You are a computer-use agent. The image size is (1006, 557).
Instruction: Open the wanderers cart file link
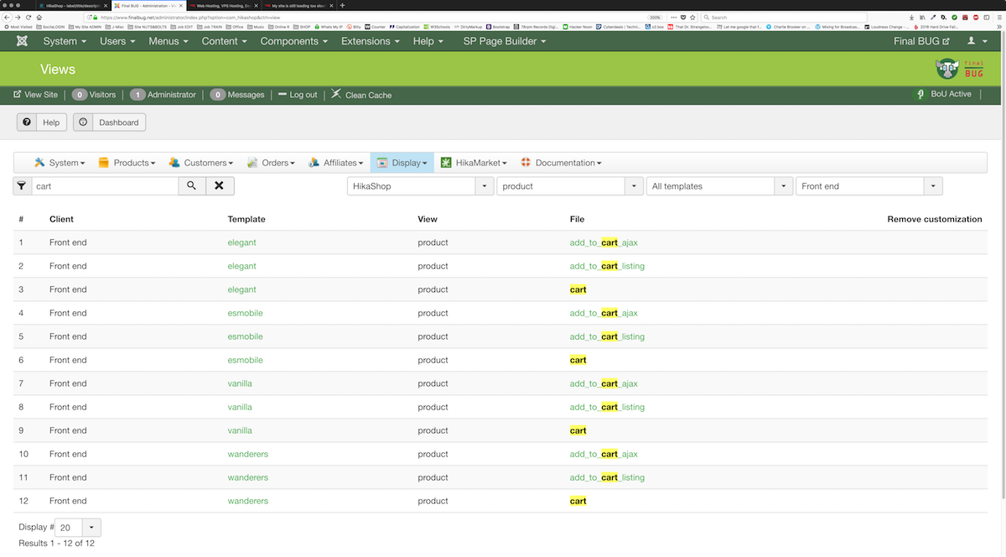pyautogui.click(x=578, y=501)
